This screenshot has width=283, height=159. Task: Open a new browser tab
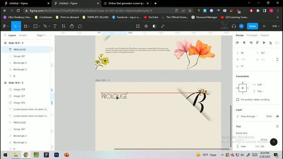click(155, 3)
